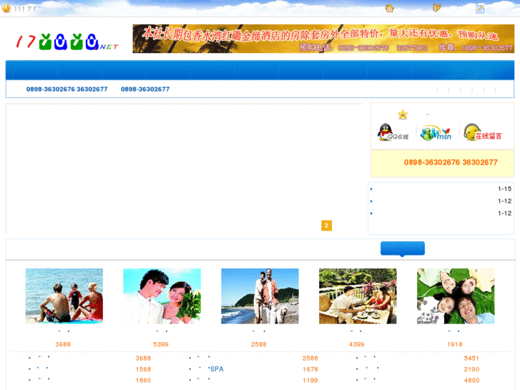The width and height of the screenshot is (520, 390).
Task: Open the online message headset icon
Action: pos(483,132)
